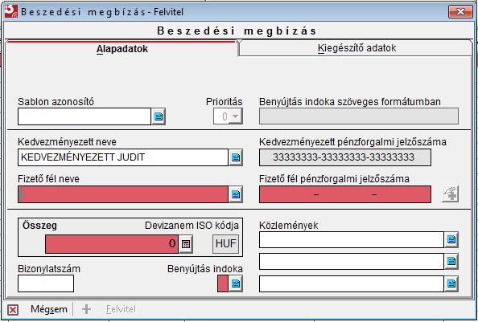Click plus icon beside Felvitel

click(87, 309)
